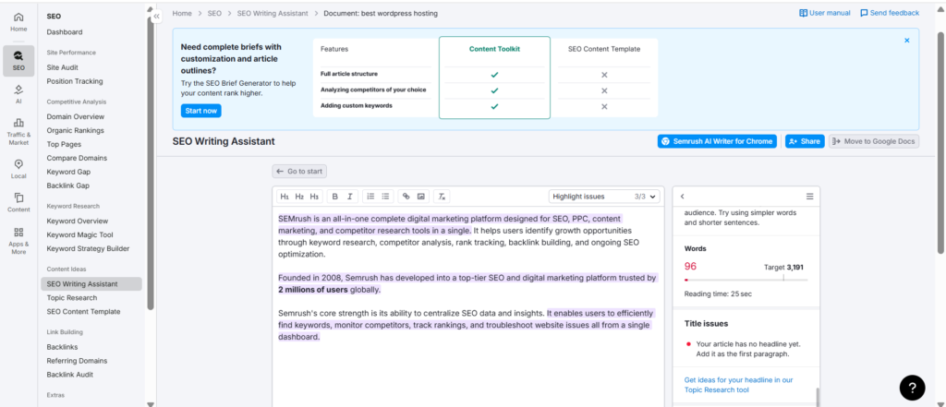This screenshot has width=946, height=407.
Task: Click the bold text '2 millions of users'
Action: (x=312, y=290)
